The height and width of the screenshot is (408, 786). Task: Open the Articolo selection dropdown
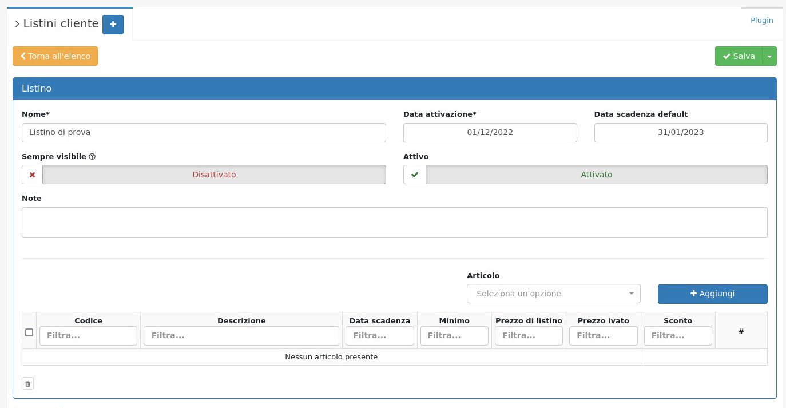554,294
